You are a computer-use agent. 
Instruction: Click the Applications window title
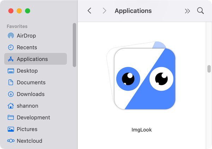(133, 11)
